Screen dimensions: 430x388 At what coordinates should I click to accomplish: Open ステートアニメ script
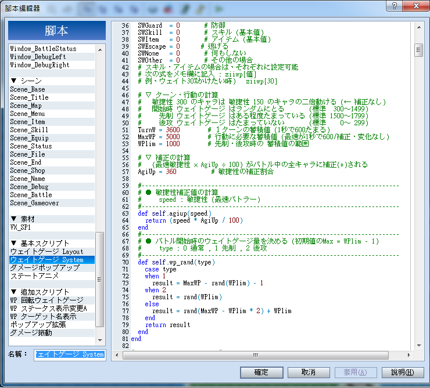coord(52,276)
